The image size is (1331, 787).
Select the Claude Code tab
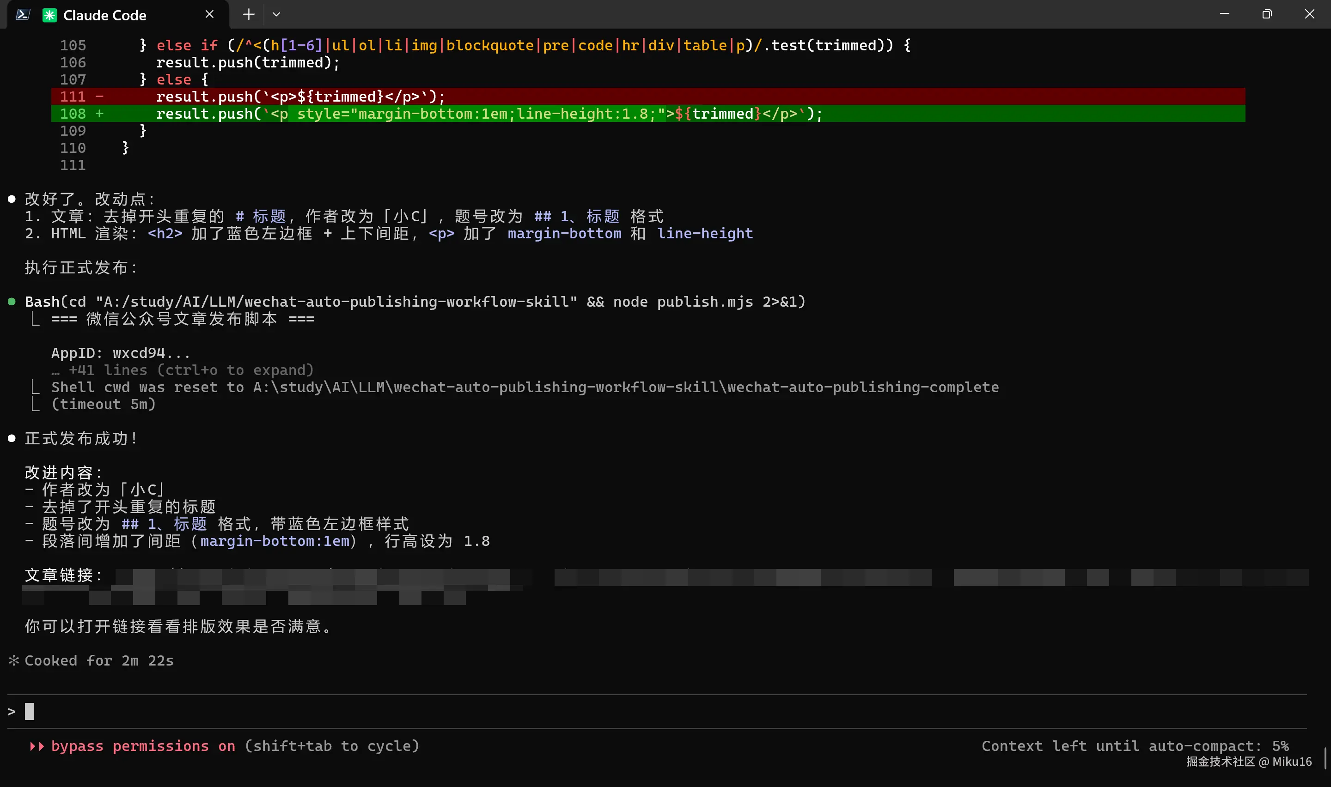click(104, 15)
